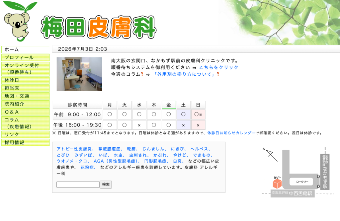Click the 中百舌鳥駅 station label on map
This screenshot has width=340, height=221.
[293, 193]
